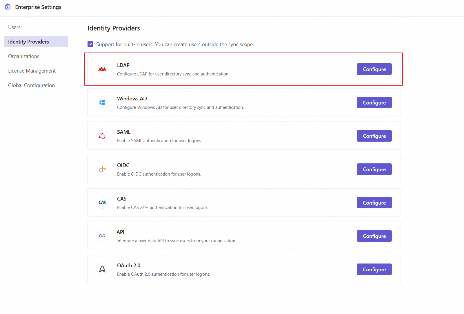Click the OIDC provider icon
464x314 pixels.
tap(102, 169)
